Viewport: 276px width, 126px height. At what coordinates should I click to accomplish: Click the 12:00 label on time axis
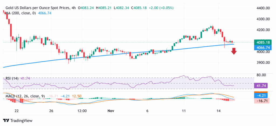pyautogui.click(x=82, y=111)
